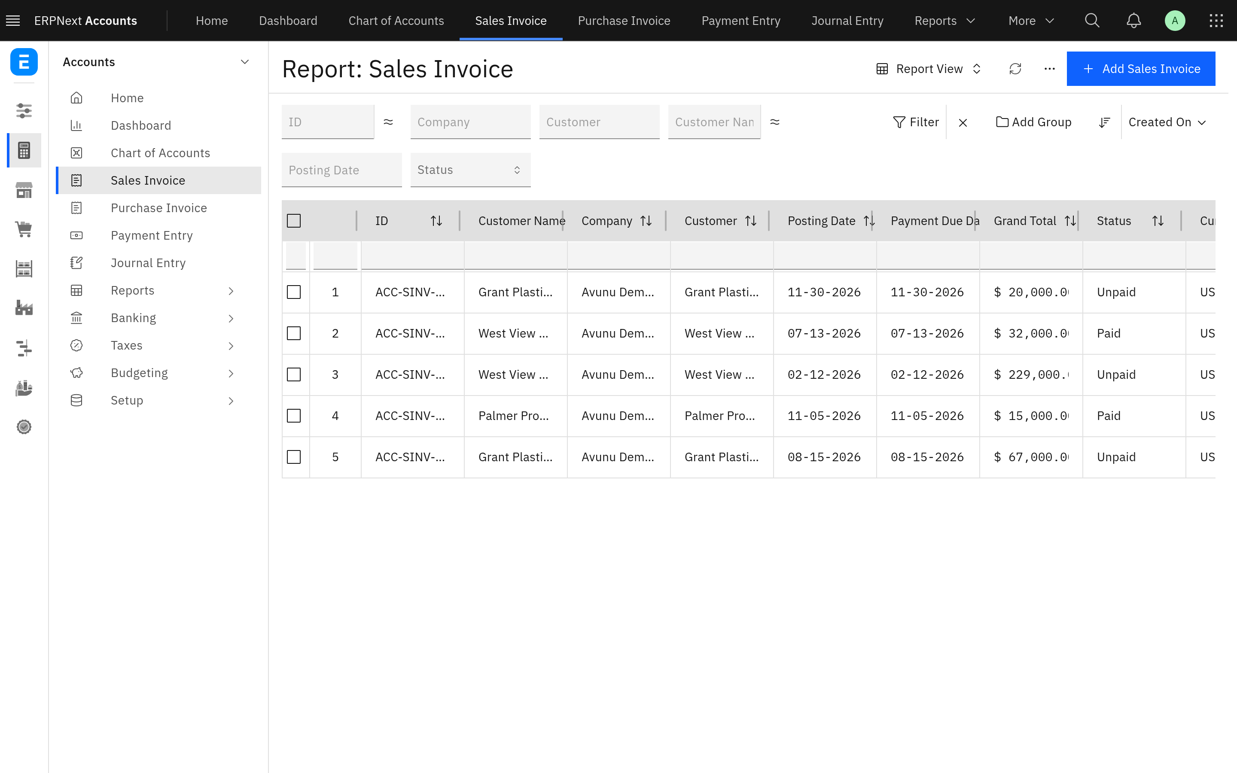Open the Report View switcher
This screenshot has width=1237, height=773.
tap(929, 69)
